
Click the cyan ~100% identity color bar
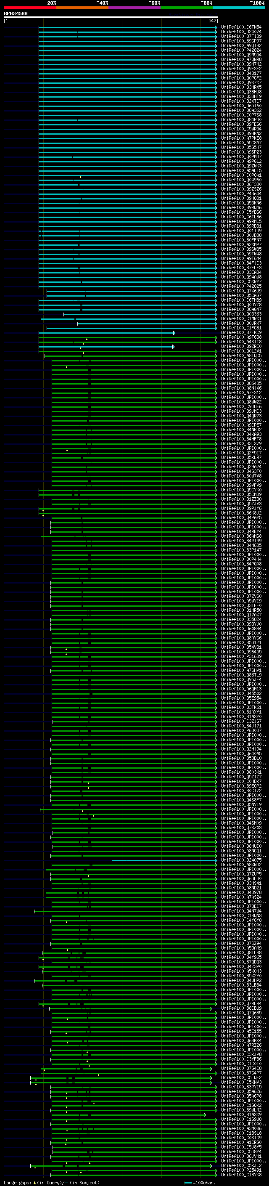[239, 8]
